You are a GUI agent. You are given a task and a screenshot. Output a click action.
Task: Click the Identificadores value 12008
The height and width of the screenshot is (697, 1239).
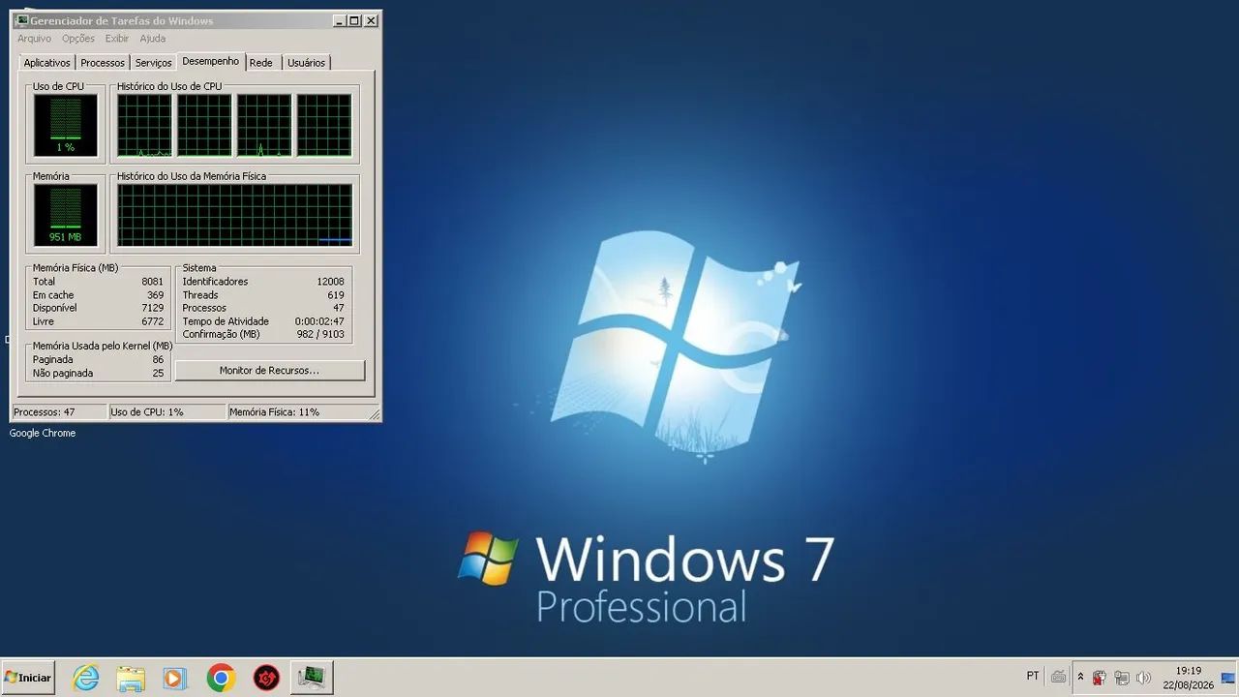pos(330,282)
